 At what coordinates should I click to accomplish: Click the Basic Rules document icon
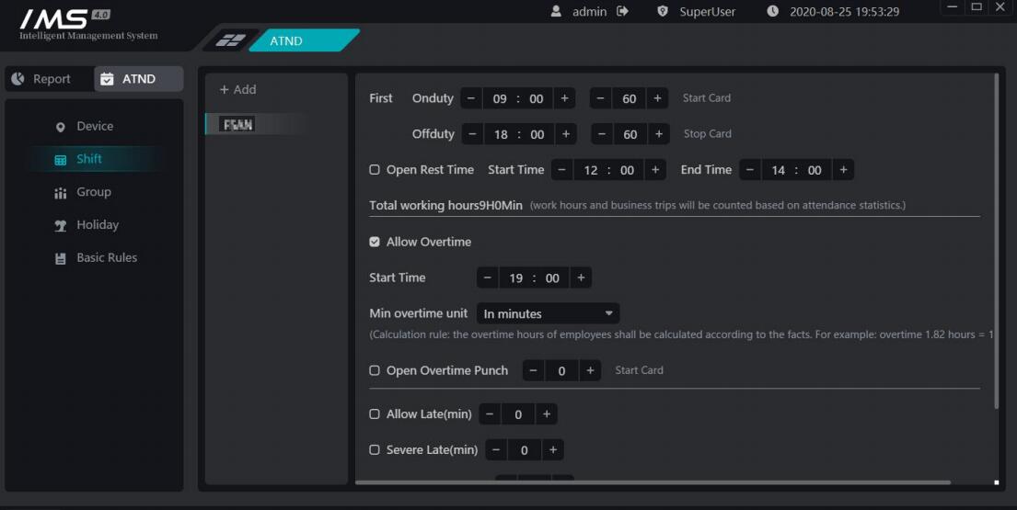point(61,259)
